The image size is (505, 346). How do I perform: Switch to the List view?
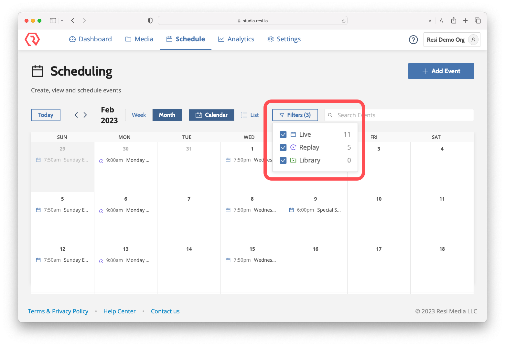[250, 115]
